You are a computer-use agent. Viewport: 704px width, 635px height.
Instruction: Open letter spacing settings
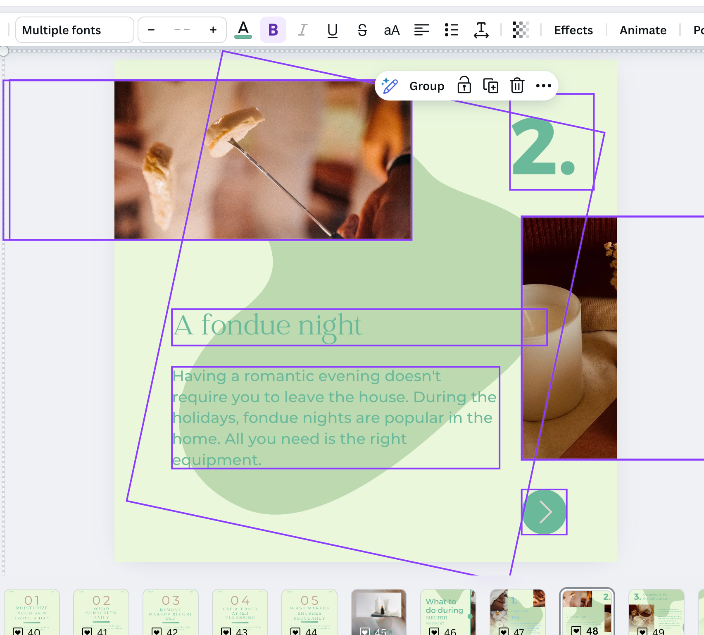[481, 30]
